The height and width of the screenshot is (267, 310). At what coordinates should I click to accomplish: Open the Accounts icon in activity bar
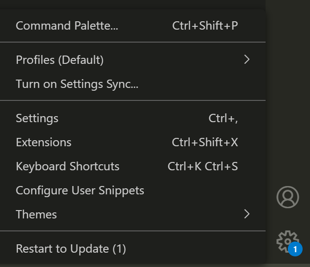[x=288, y=197]
